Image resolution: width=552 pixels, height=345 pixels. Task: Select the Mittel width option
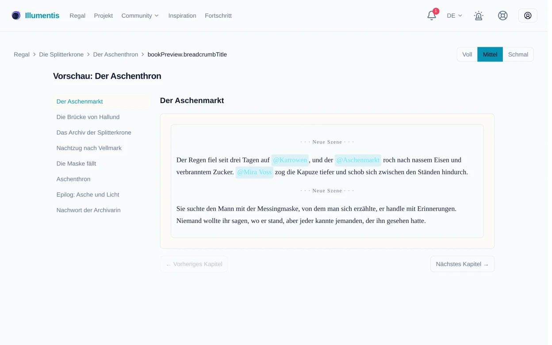490,54
